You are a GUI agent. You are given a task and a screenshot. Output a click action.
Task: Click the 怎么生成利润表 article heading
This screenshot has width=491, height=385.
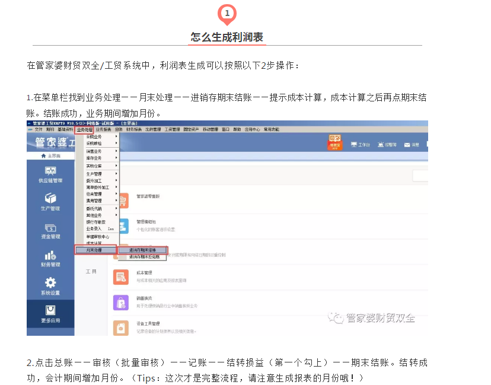[x=227, y=37]
